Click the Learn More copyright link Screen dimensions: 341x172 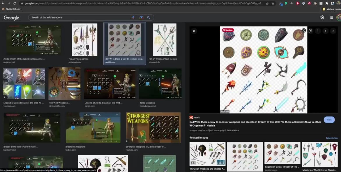(233, 130)
